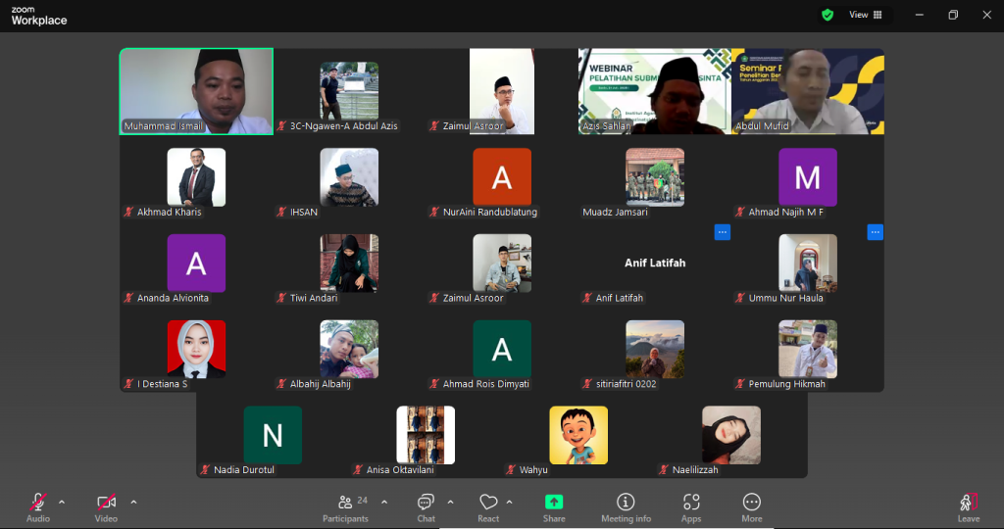1004x529 pixels.
Task: Open the Participants panel
Action: [x=345, y=505]
